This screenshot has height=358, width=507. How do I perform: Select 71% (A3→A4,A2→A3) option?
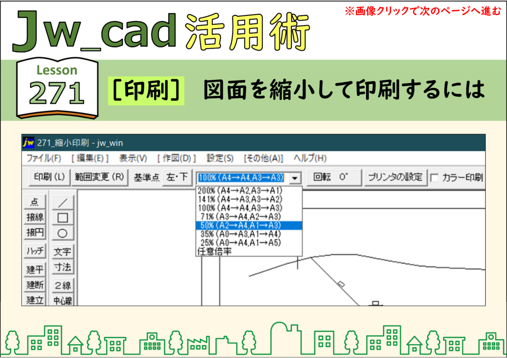tap(249, 217)
